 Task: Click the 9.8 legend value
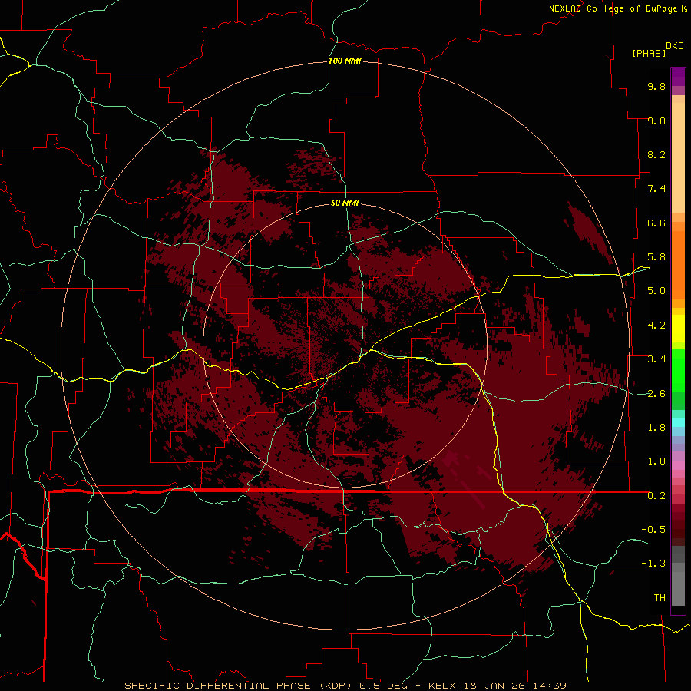pyautogui.click(x=656, y=86)
